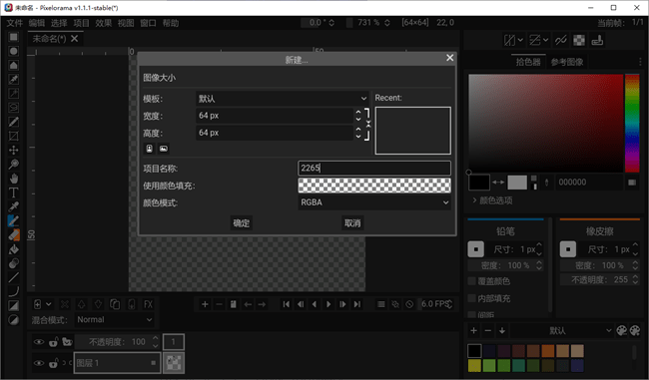Pick the orange palette swatch
Viewport: 649px width, 380px height.
click(547, 351)
